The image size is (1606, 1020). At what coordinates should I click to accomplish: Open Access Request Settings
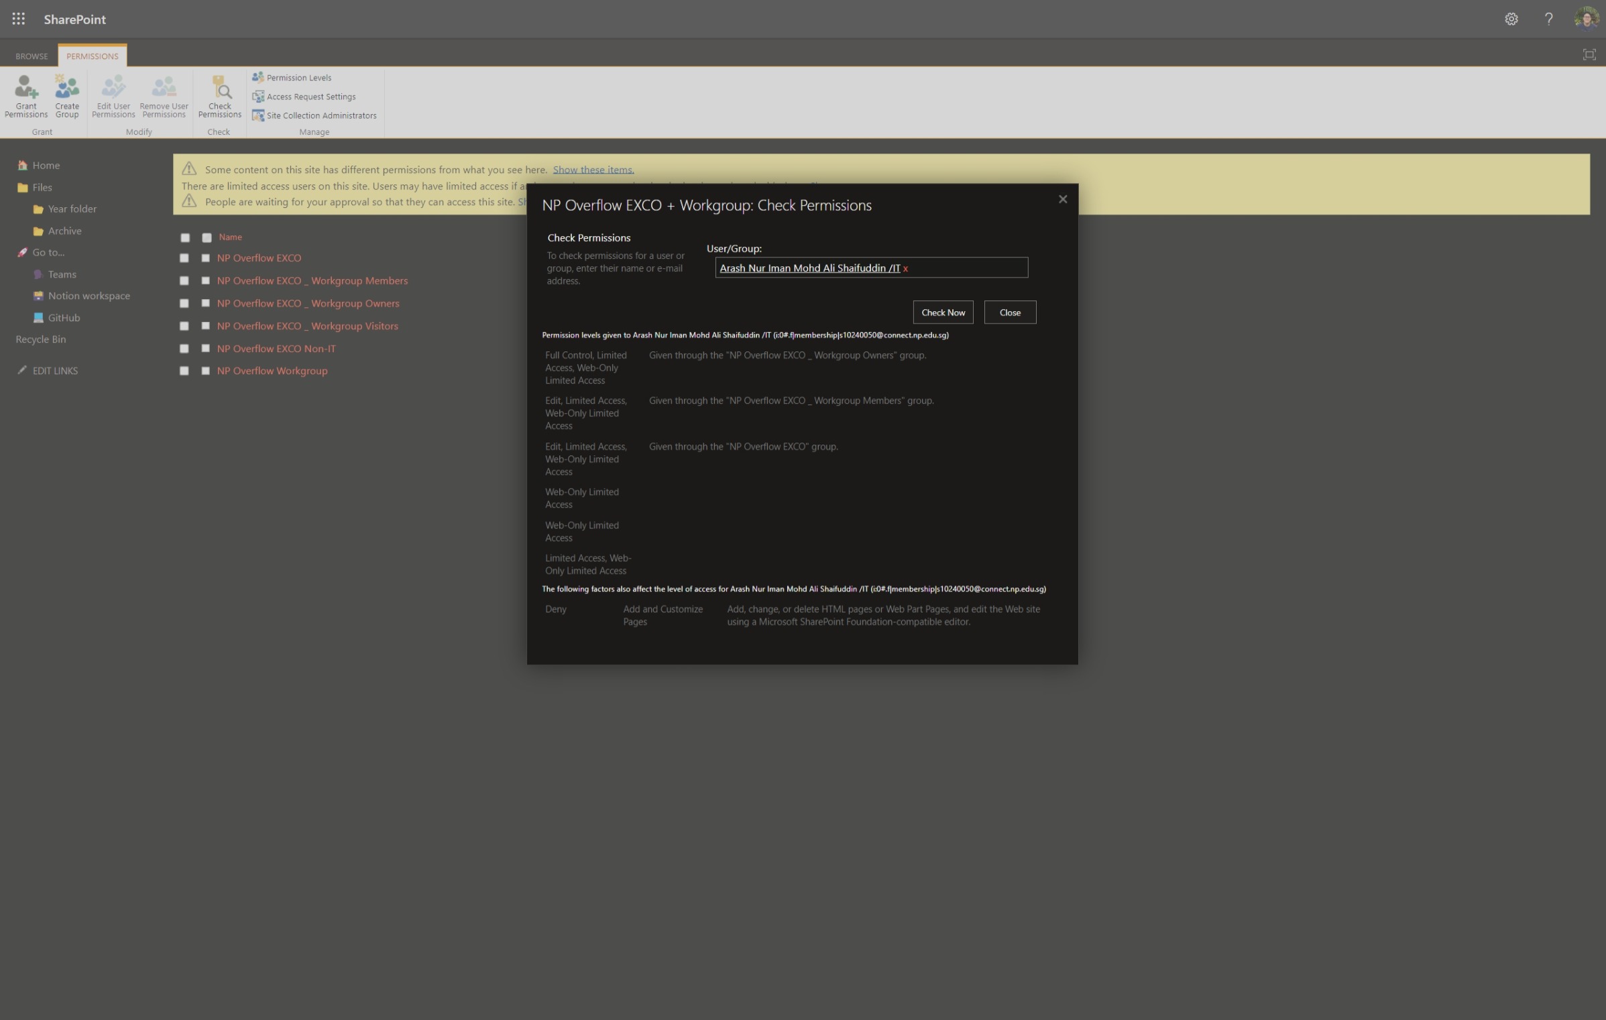point(310,97)
